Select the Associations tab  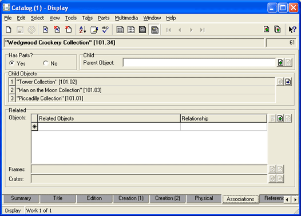pyautogui.click(x=240, y=199)
